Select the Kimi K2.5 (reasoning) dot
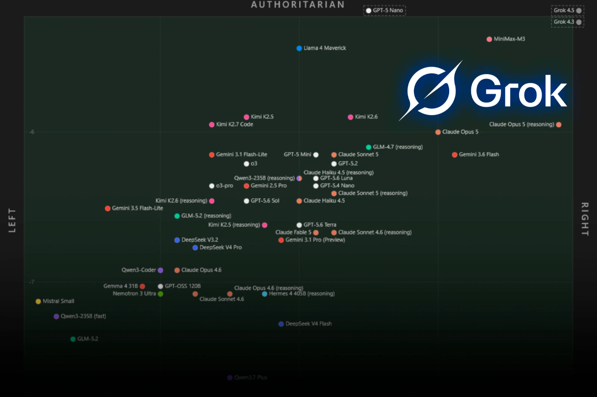 click(x=265, y=225)
